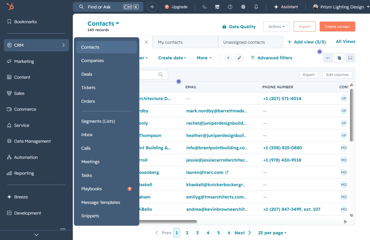Screen dimensions: 370x240
Task: Click the Playbooks upgrade arrow badge
Action: (130, 189)
